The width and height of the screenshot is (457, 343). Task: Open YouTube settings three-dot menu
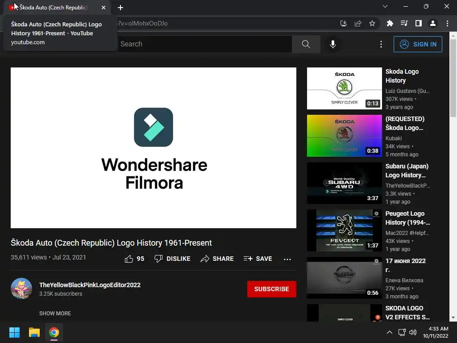click(381, 44)
